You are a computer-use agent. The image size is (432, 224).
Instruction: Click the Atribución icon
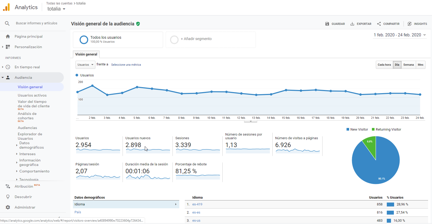[8, 186]
